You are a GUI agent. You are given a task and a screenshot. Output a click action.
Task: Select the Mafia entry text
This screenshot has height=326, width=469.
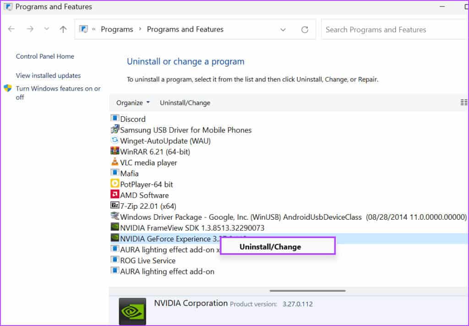pos(129,174)
